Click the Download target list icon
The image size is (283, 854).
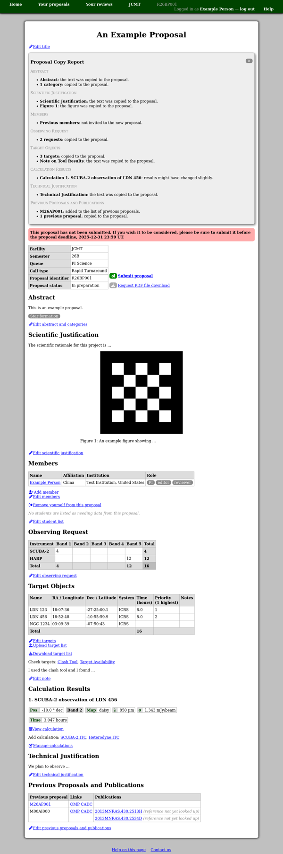[x=31, y=654]
